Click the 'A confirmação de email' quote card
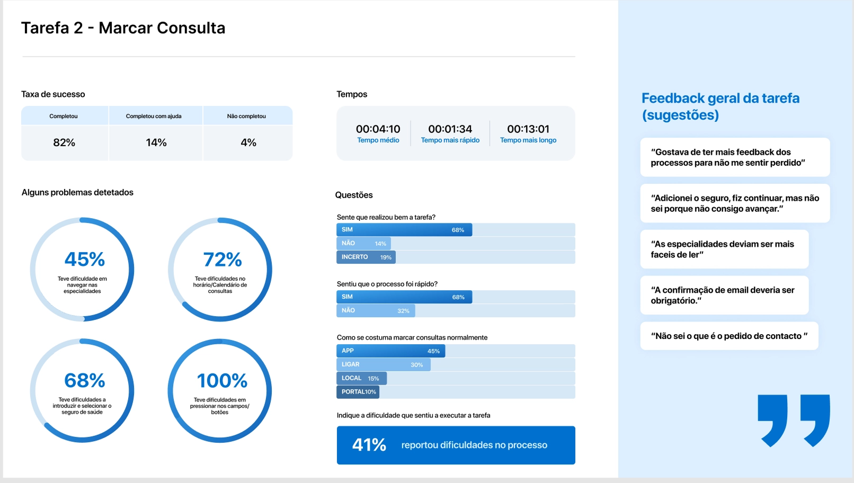This screenshot has height=483, width=854. click(x=724, y=296)
